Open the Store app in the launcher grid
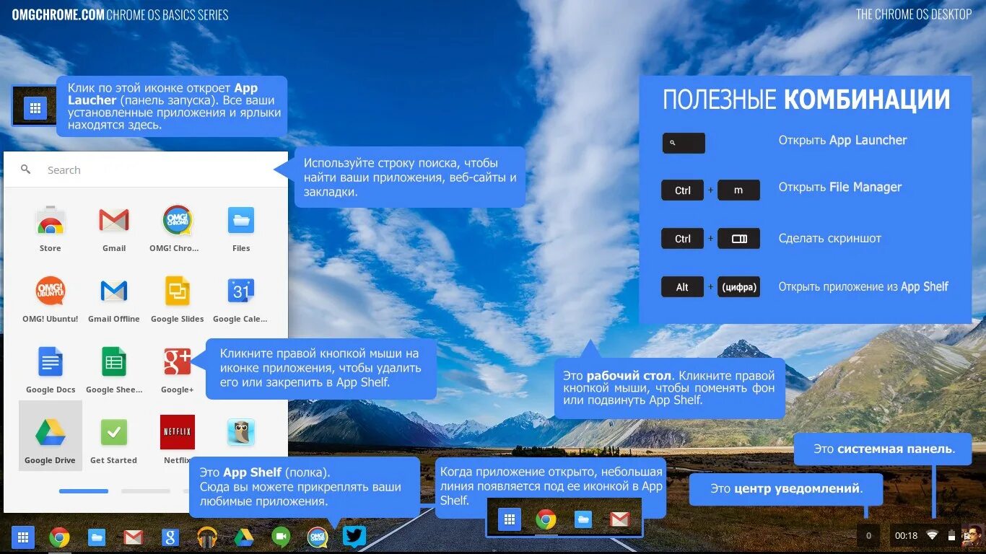The width and height of the screenshot is (986, 554). pos(51,220)
